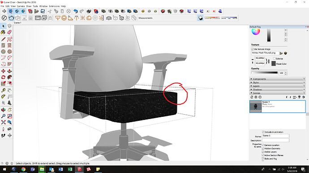
Task: Toggle Camera Location property checkbox
Action: point(263,145)
